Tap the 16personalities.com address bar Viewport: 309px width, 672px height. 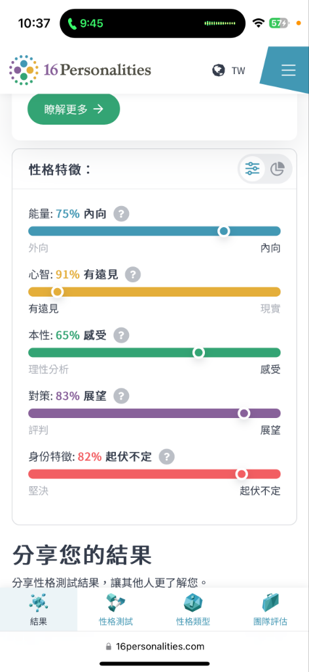(x=154, y=646)
